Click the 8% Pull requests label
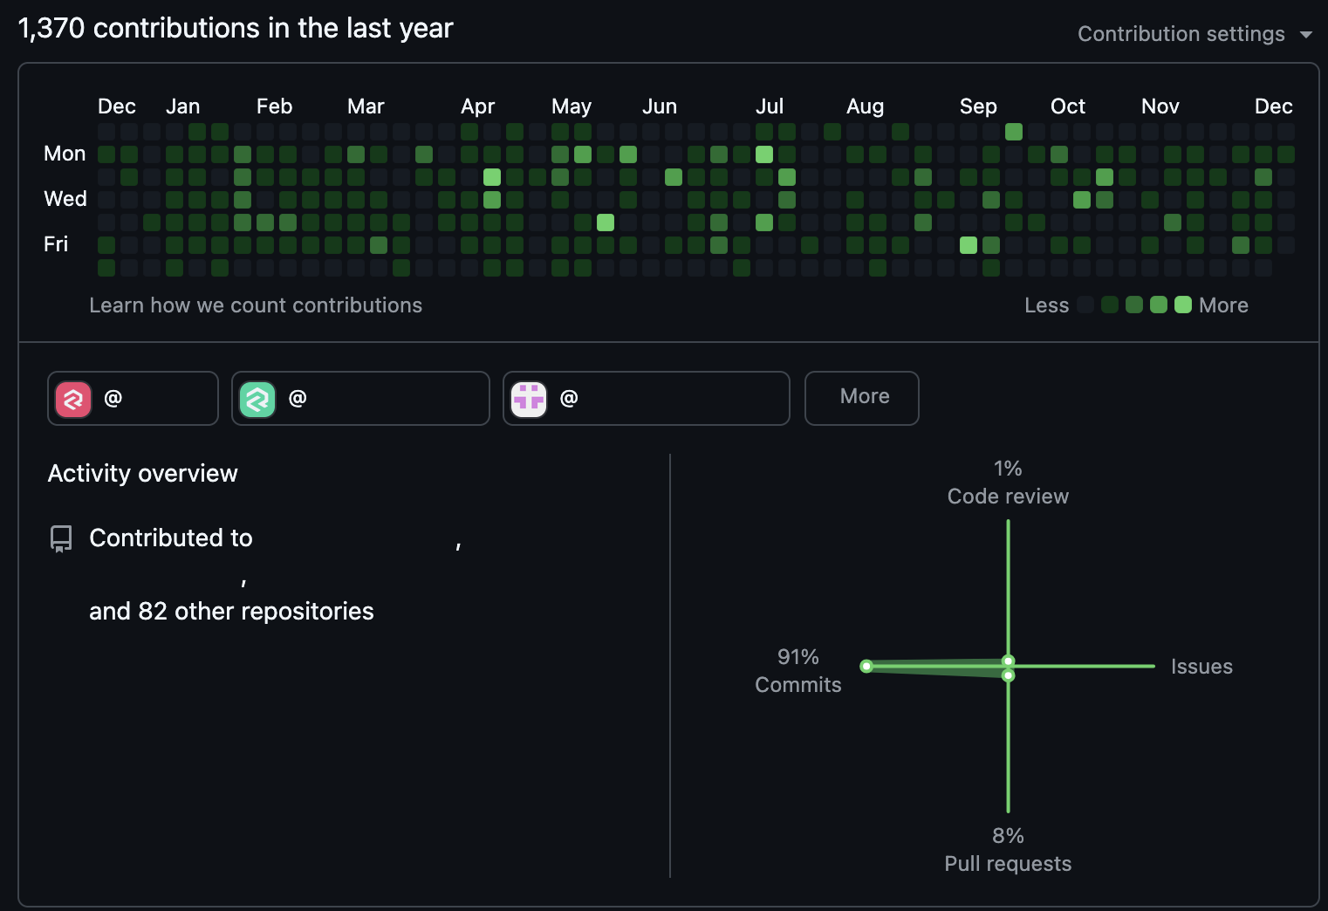 (1008, 849)
